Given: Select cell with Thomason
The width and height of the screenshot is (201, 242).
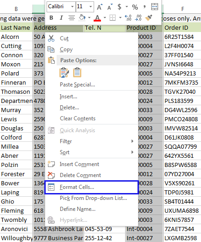Looking at the screenshot, I should pyautogui.click(x=16, y=91).
